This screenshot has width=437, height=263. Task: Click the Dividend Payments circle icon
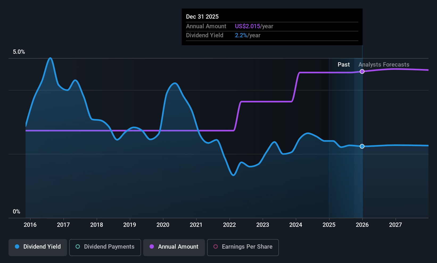coord(77,247)
